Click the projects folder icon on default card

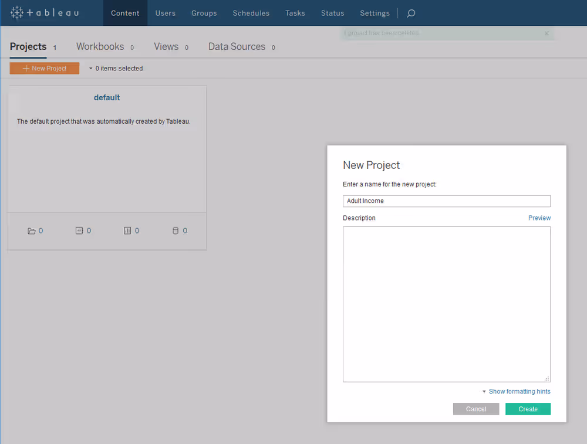(32, 231)
